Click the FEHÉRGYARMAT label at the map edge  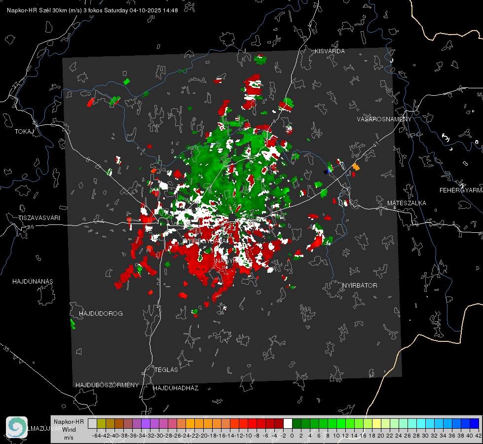pos(461,190)
